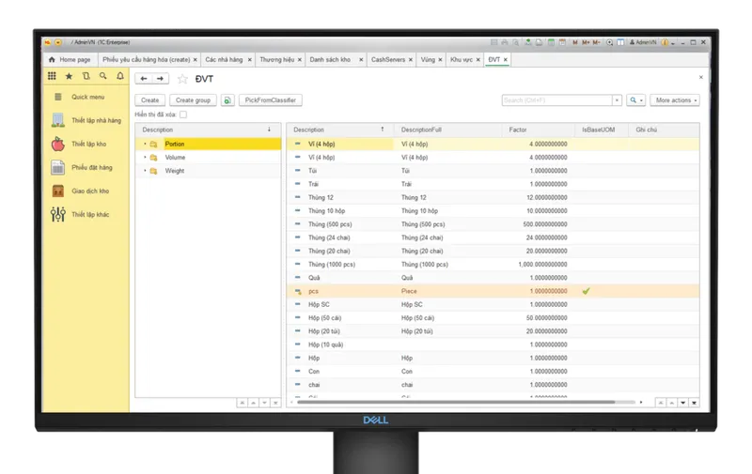Open the notifications bell icon
Image resolution: width=752 pixels, height=474 pixels.
click(120, 76)
